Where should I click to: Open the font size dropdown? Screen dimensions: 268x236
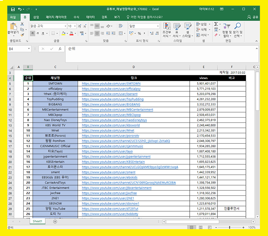tap(75, 26)
